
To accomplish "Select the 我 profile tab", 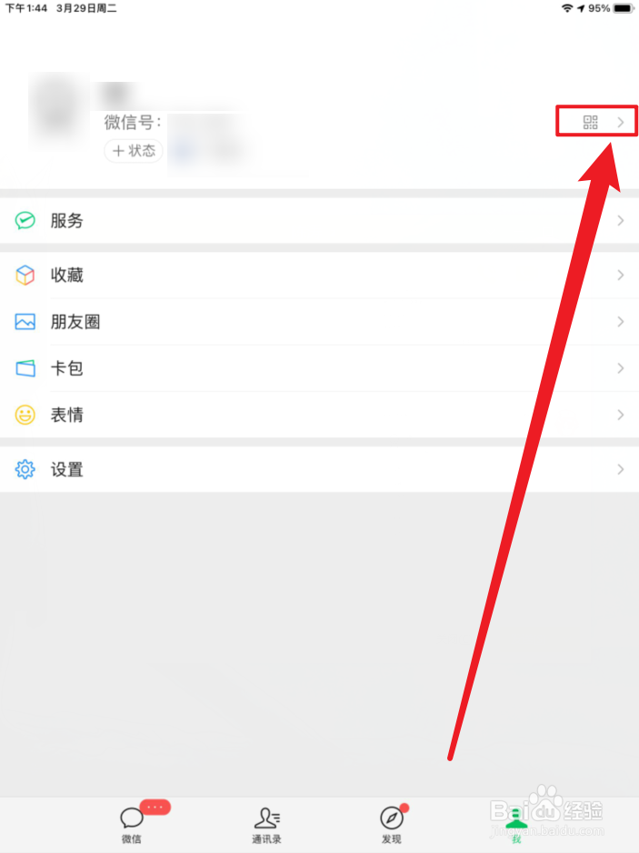I will [x=516, y=824].
